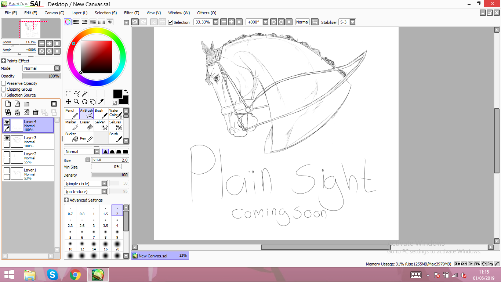The image size is (501, 282).
Task: Select the Eyedropper color picker tool
Action: [101, 102]
